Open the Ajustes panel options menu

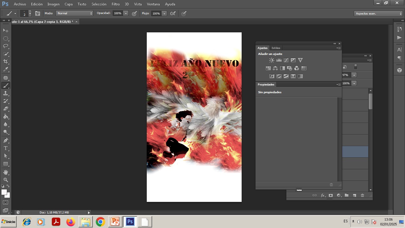339,48
